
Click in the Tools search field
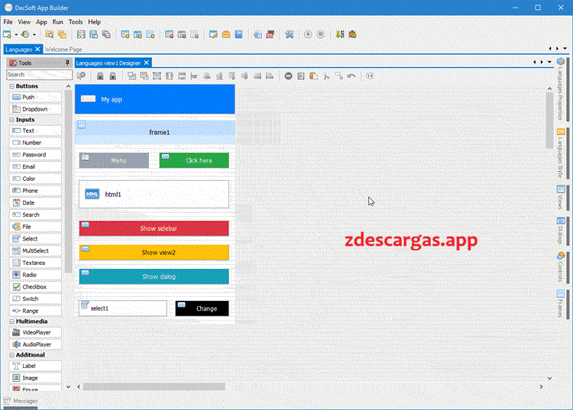click(39, 75)
